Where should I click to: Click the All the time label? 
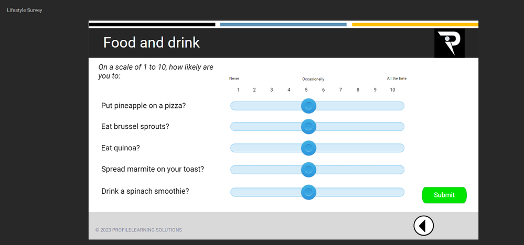coord(397,79)
